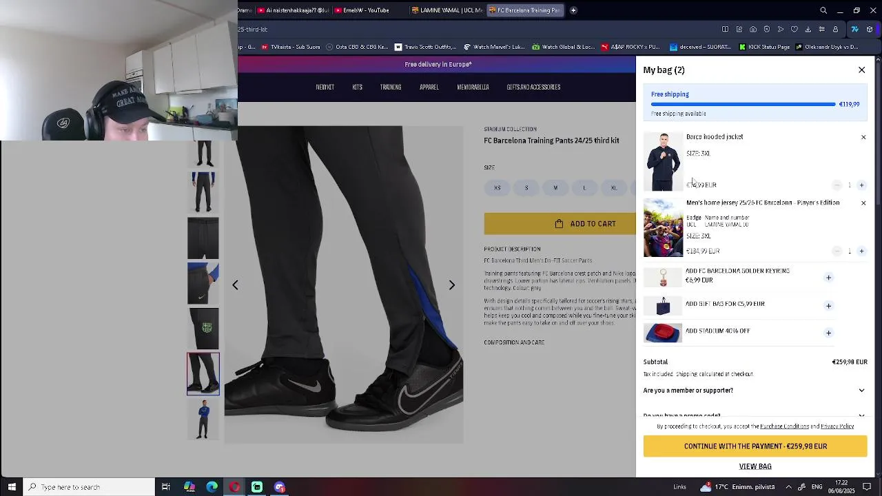Open the weather widget in taskbar
The height and width of the screenshot is (496, 882).
737,487
